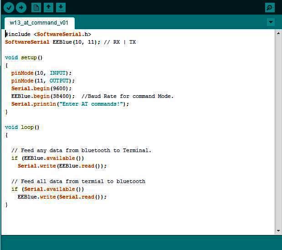Image resolution: width=282 pixels, height=250 pixels.
Task: Click the 'pinMode(10, INPUT);' line
Action: pyautogui.click(x=41, y=73)
